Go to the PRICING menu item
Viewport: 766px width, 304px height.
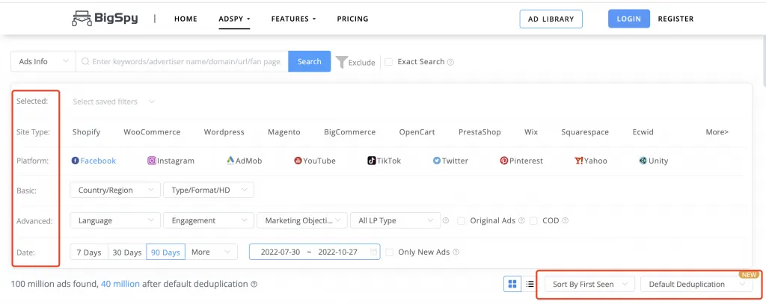(x=352, y=19)
